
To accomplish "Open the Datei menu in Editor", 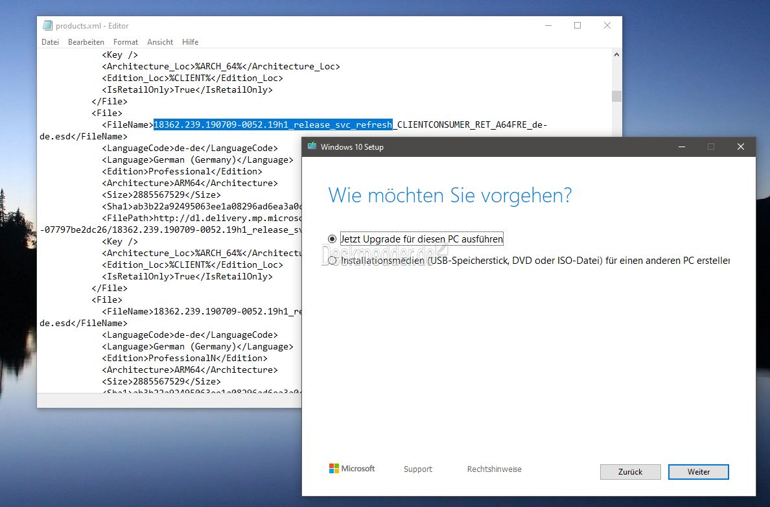I will tap(50, 42).
